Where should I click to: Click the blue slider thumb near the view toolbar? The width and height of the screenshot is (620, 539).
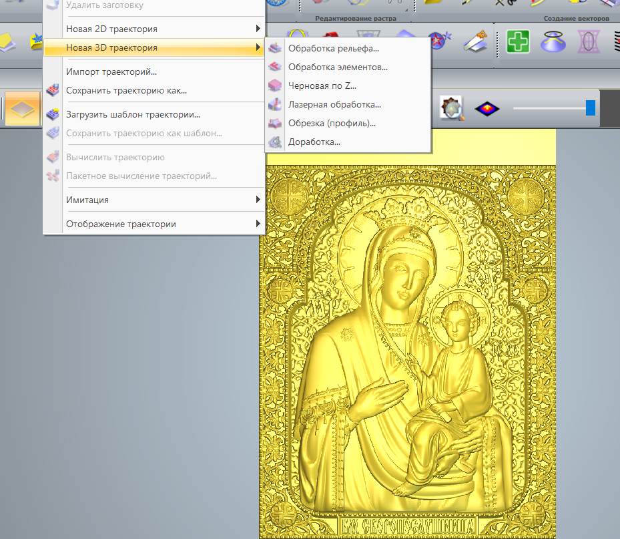pyautogui.click(x=591, y=108)
